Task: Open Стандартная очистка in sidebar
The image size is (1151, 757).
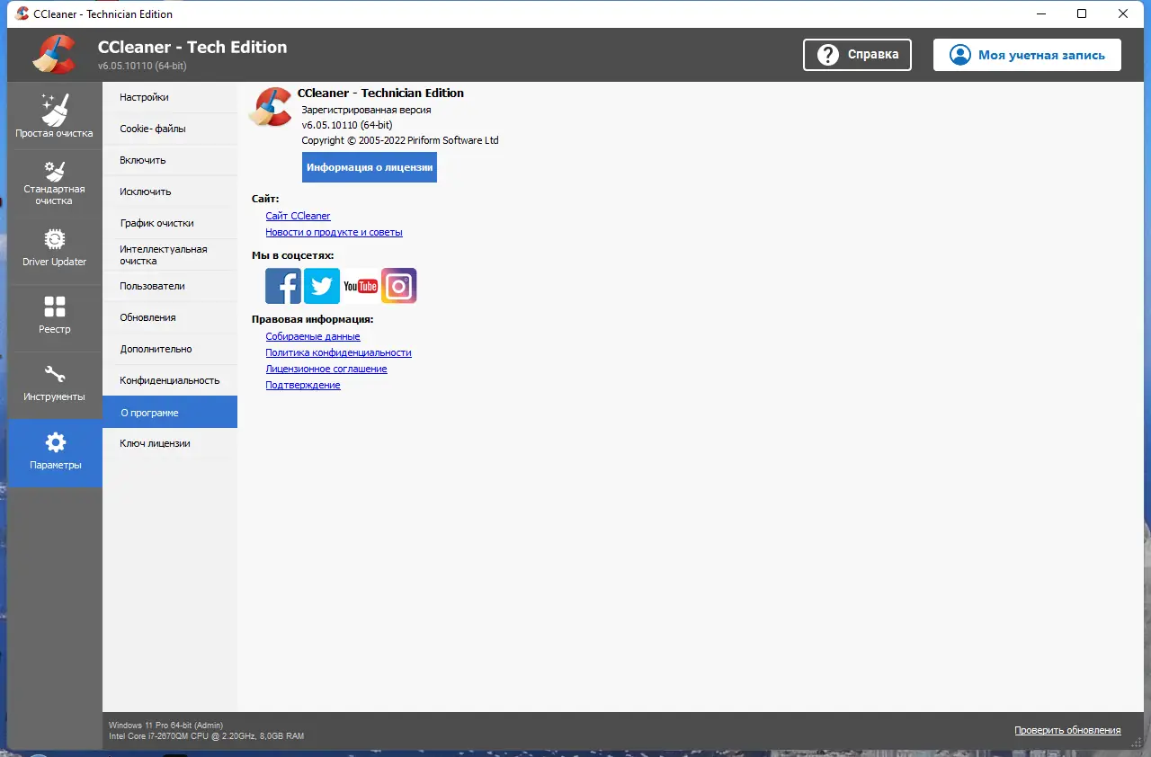Action: (54, 183)
